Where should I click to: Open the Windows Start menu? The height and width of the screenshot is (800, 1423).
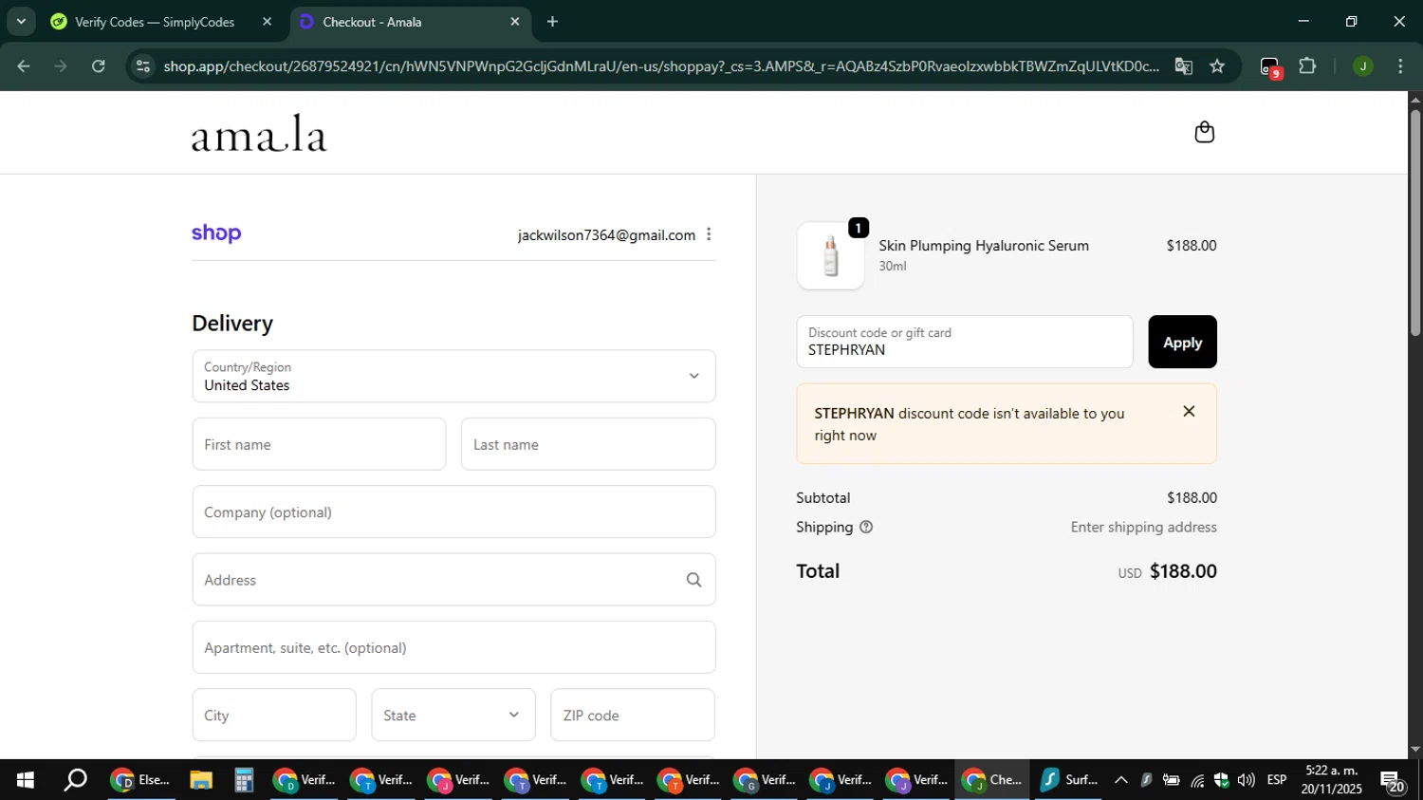pos(26,780)
